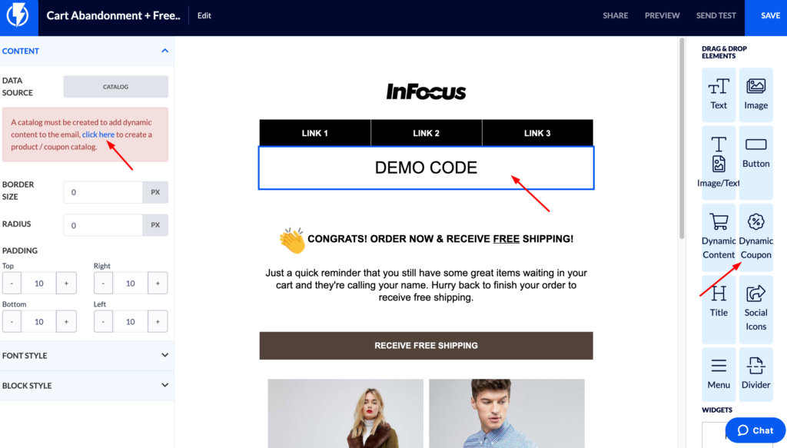This screenshot has width=787, height=448.
Task: Pick the Divider element icon
Action: pos(755,366)
